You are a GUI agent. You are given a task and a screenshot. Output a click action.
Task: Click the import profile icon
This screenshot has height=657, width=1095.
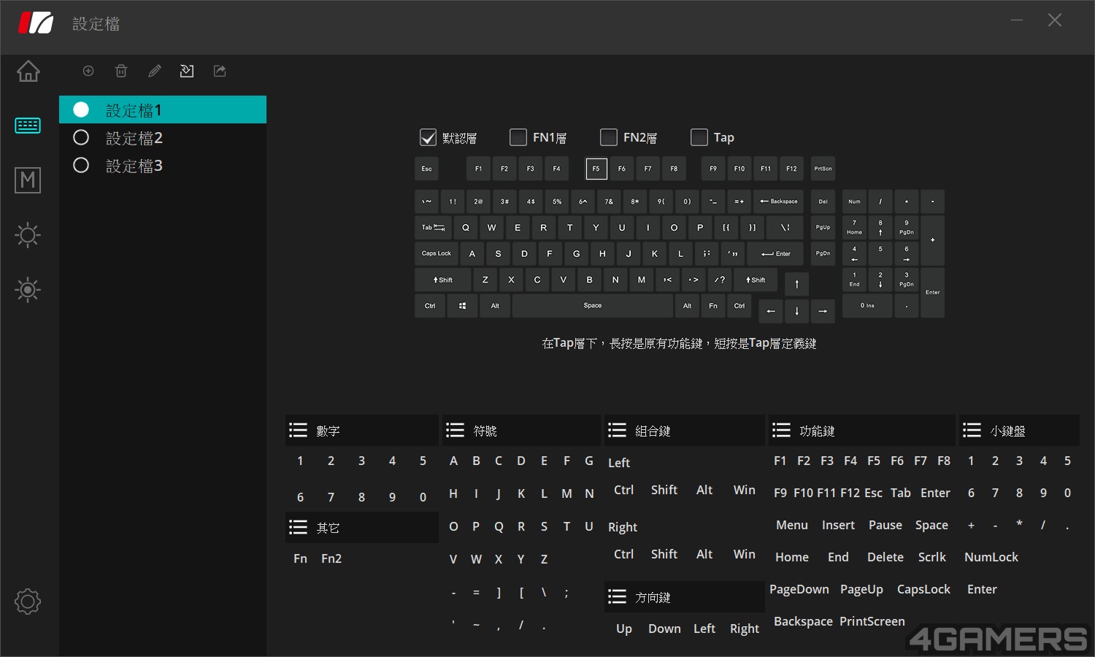[x=187, y=71]
